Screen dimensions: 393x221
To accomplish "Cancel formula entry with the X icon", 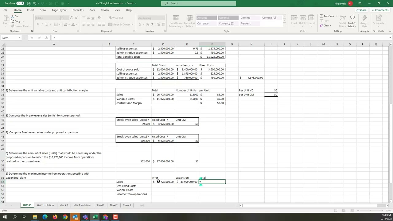I will point(32,38).
